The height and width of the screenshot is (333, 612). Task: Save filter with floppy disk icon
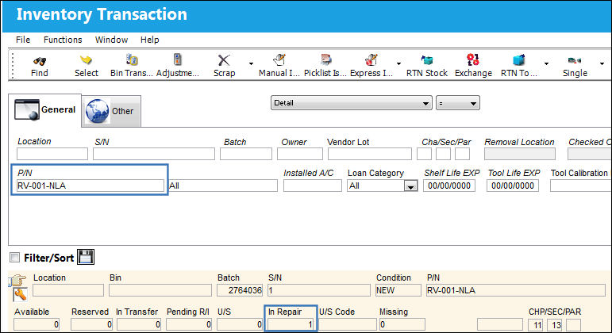point(86,257)
